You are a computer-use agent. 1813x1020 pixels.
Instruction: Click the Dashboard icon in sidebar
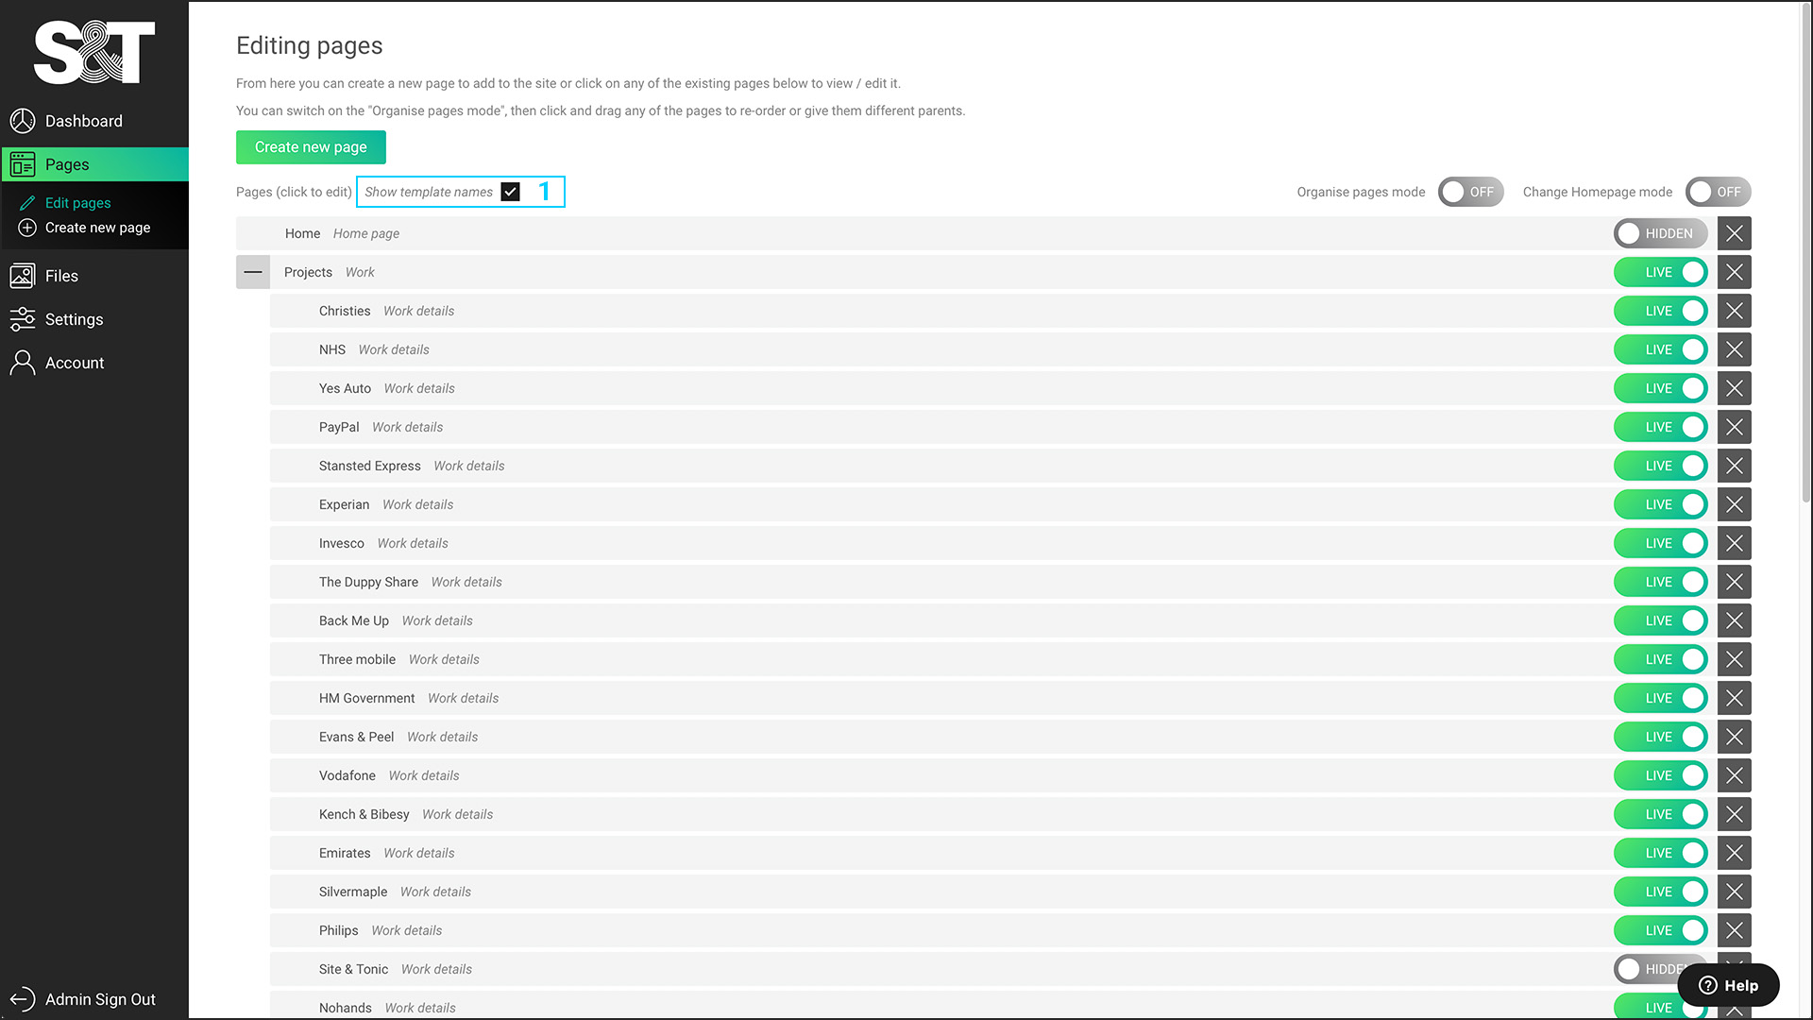[x=23, y=121]
